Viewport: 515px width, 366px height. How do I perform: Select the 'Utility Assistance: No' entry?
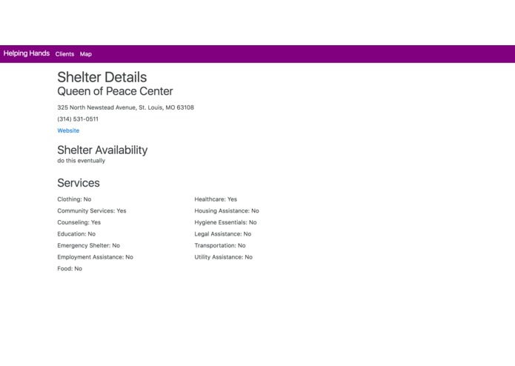tap(224, 257)
